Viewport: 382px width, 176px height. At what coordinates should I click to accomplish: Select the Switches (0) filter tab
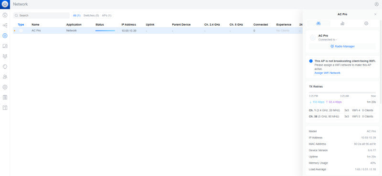[91, 16]
